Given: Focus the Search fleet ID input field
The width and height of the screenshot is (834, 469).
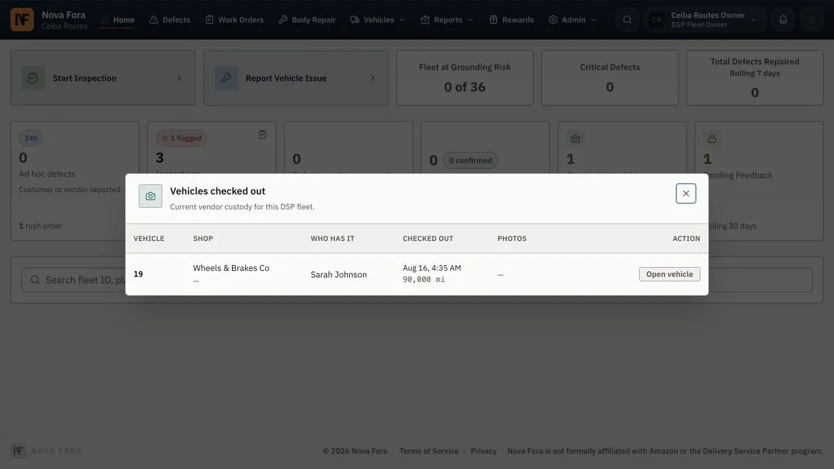Looking at the screenshot, I should point(417,280).
